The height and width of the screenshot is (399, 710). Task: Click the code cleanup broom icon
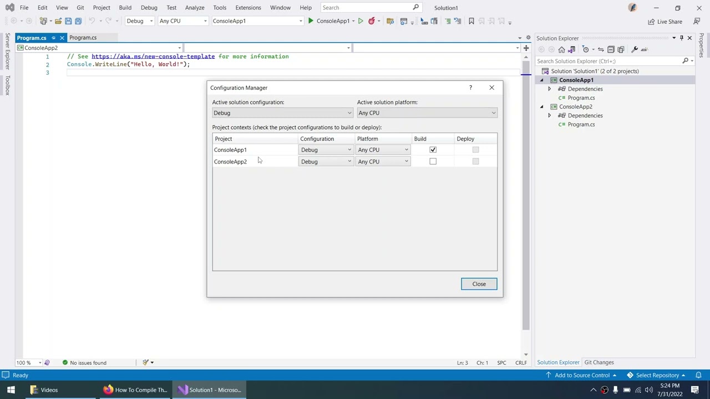pyautogui.click(x=145, y=362)
